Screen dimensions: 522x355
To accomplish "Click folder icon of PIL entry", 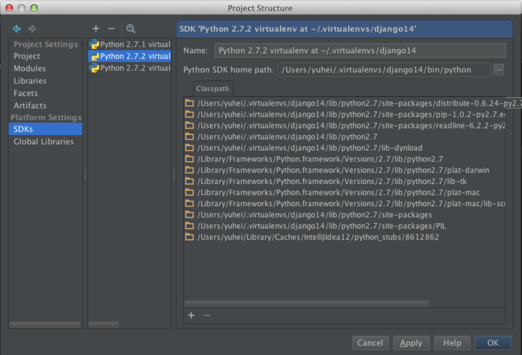I will click(x=190, y=226).
